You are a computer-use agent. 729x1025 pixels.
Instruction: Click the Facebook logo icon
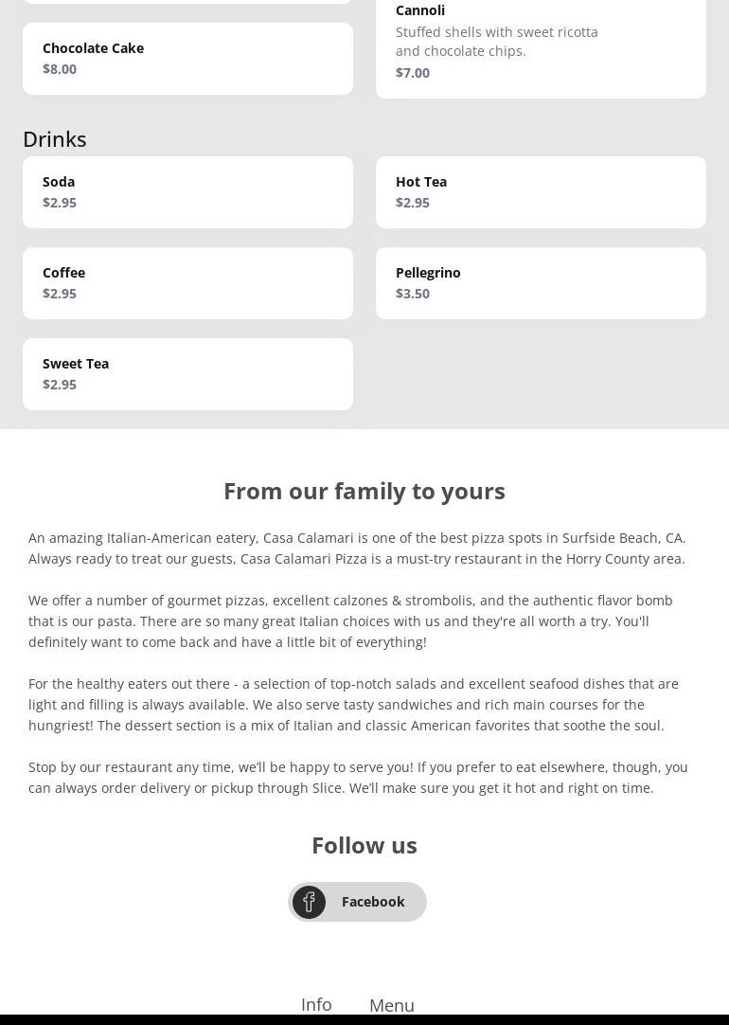(x=309, y=902)
